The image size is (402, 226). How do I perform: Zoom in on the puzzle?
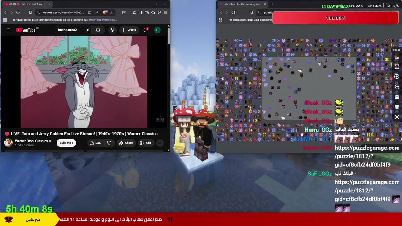(397, 77)
